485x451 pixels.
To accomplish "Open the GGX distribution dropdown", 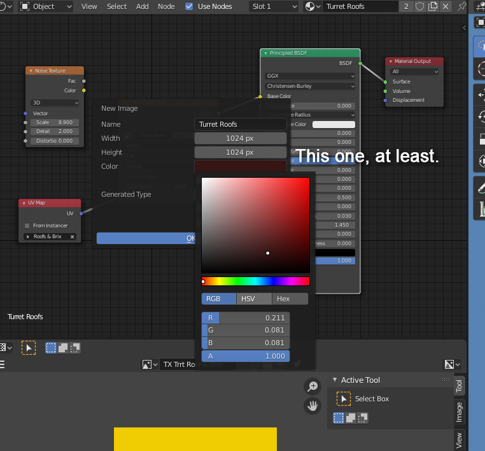I will click(310, 76).
